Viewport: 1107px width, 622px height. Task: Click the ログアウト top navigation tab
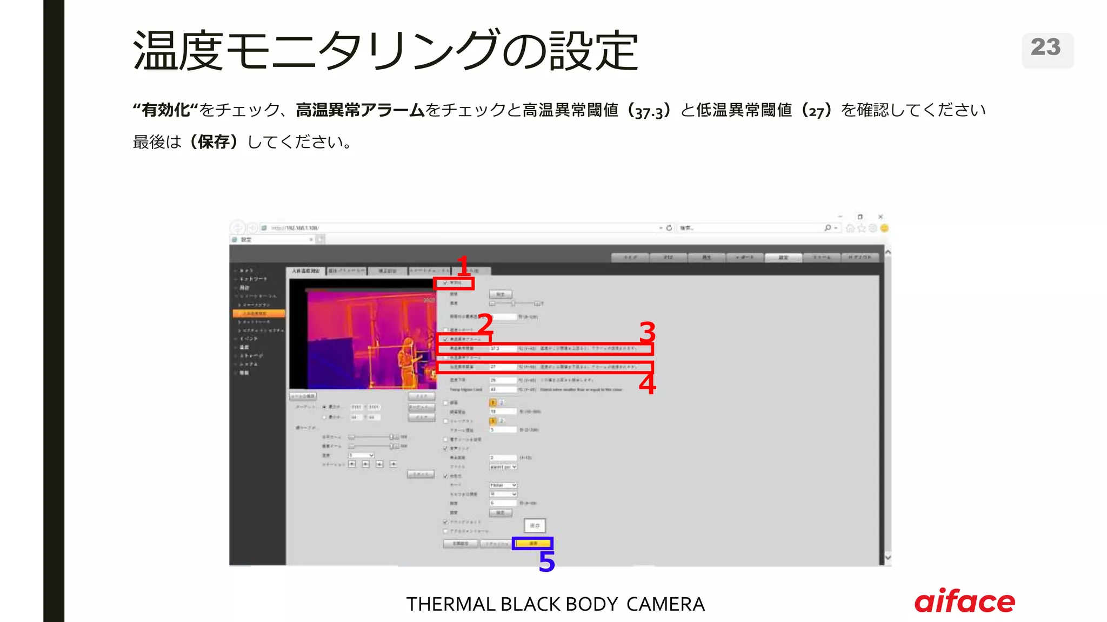[860, 258]
